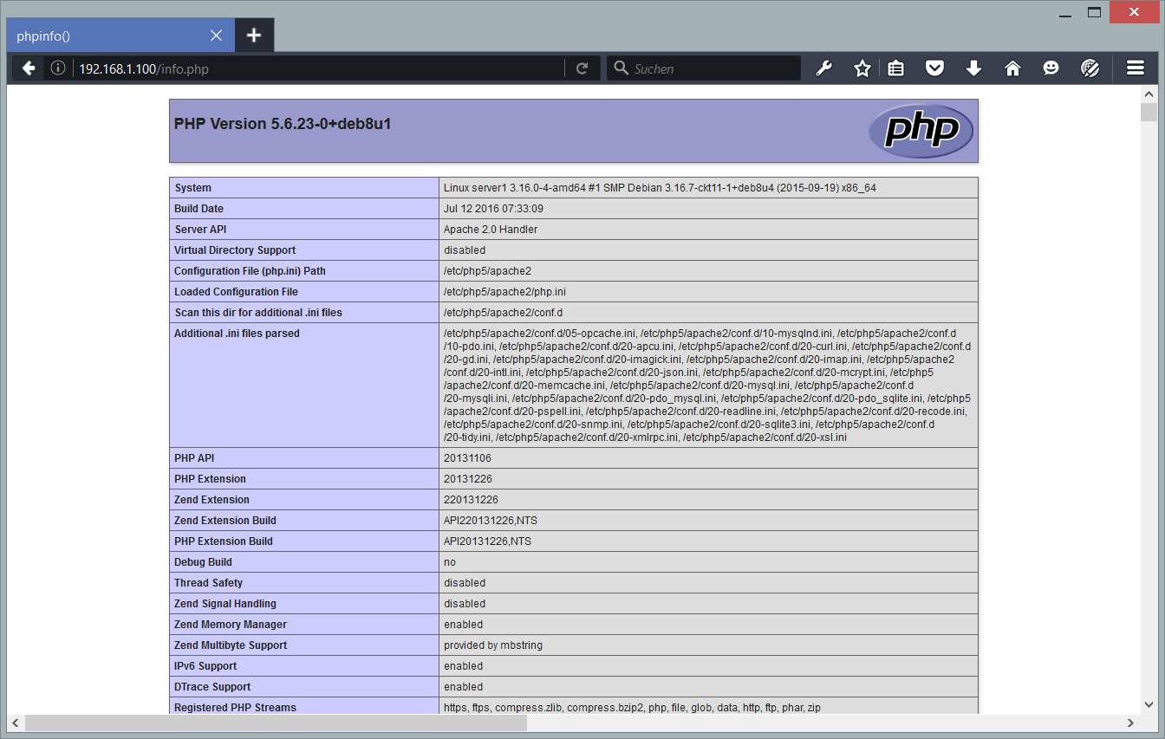Click Virtual Directory Support label
1165x739 pixels.
coord(235,250)
